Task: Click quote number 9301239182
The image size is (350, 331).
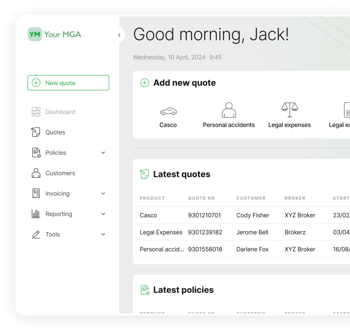Action: [x=205, y=232]
